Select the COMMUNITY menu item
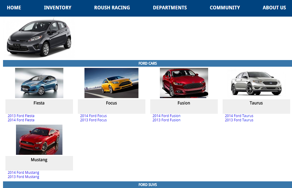The image size is (292, 188). click(x=225, y=8)
